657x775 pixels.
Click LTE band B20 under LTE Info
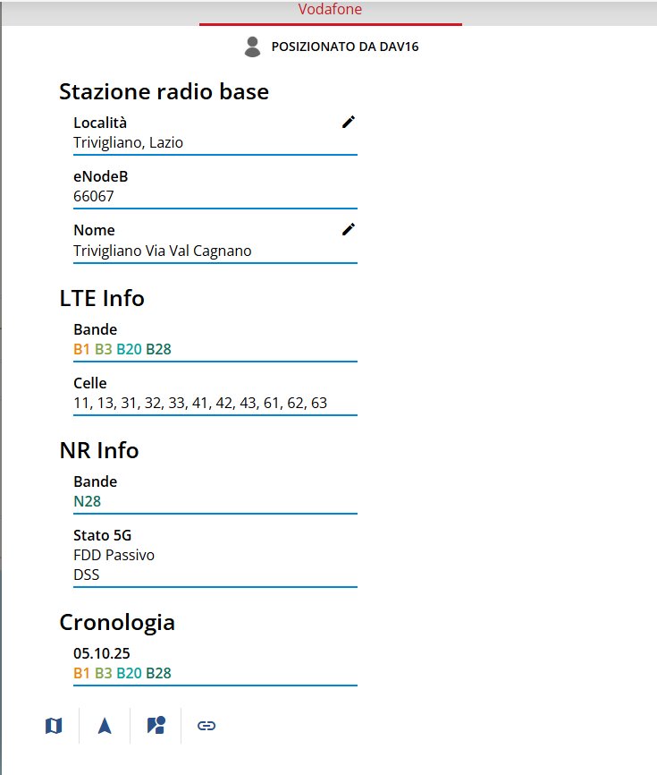point(129,349)
